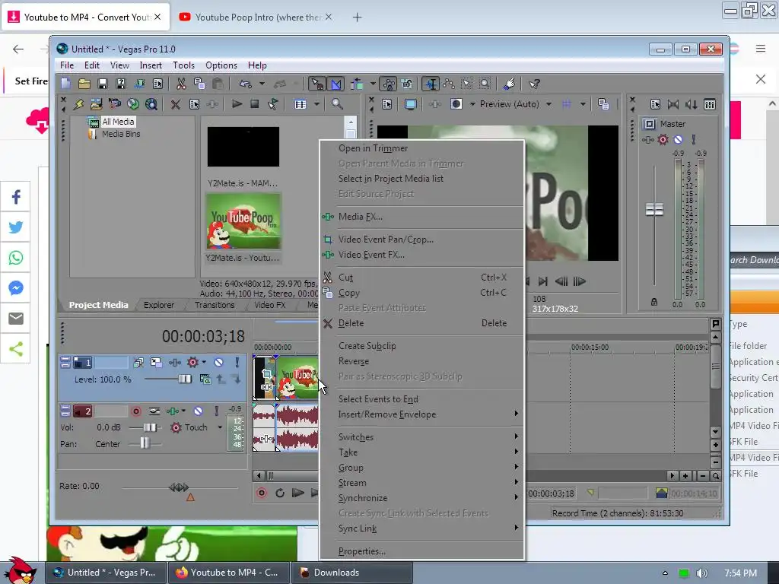Solo video track 1
The height and width of the screenshot is (584, 779).
237,363
